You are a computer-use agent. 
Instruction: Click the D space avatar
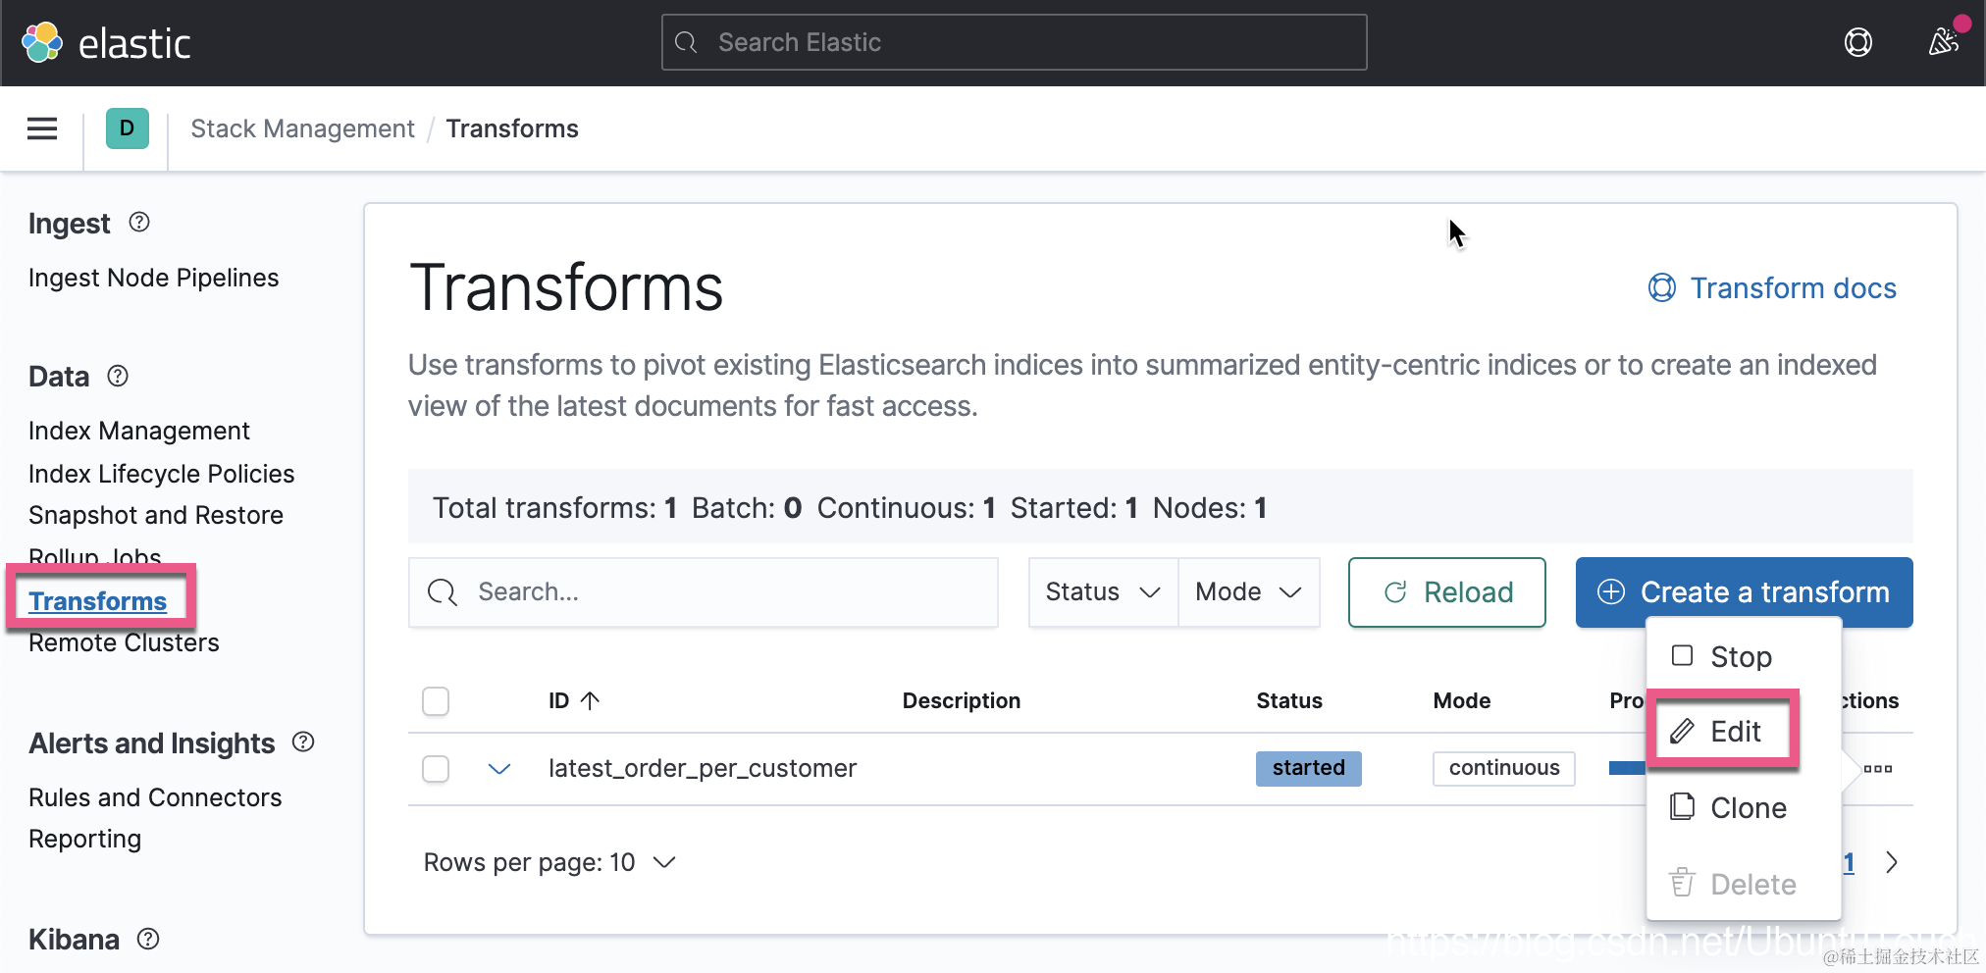(127, 128)
